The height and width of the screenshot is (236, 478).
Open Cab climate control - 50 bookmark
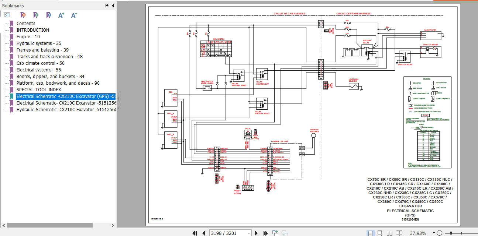41,63
